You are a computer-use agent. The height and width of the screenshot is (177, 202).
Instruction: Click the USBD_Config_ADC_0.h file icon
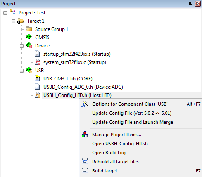point(37,87)
